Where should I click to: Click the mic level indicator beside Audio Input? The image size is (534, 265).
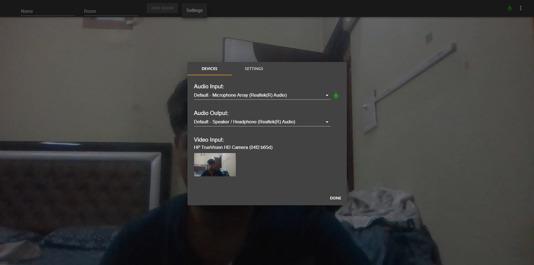pos(336,96)
